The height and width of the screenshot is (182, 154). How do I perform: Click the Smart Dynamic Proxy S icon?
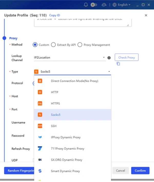click(40, 171)
